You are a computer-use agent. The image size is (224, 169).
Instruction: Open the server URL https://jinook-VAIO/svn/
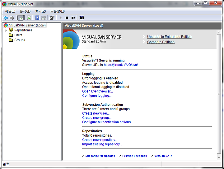(121, 65)
